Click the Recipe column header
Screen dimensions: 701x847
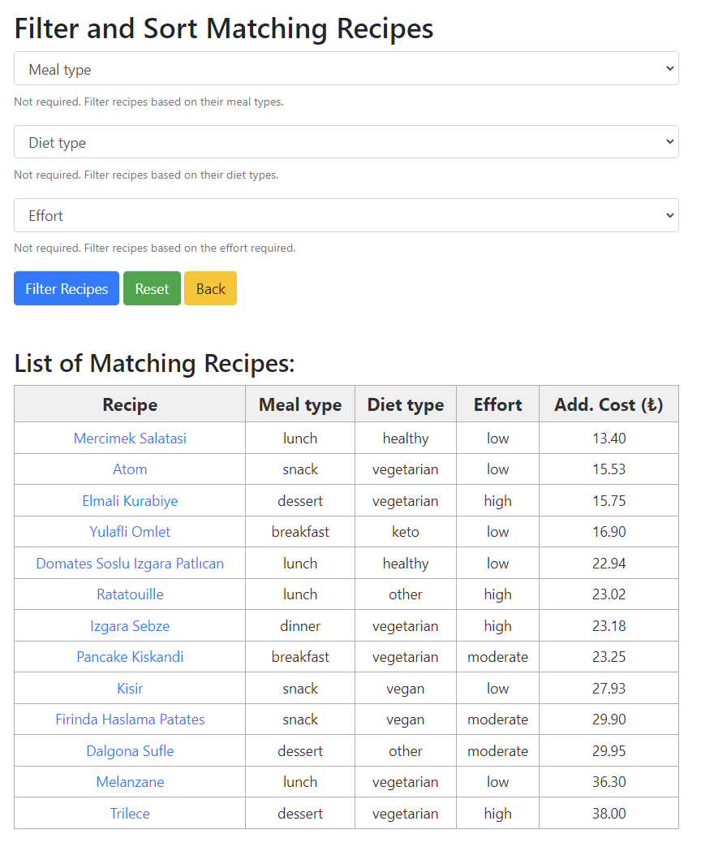(130, 404)
